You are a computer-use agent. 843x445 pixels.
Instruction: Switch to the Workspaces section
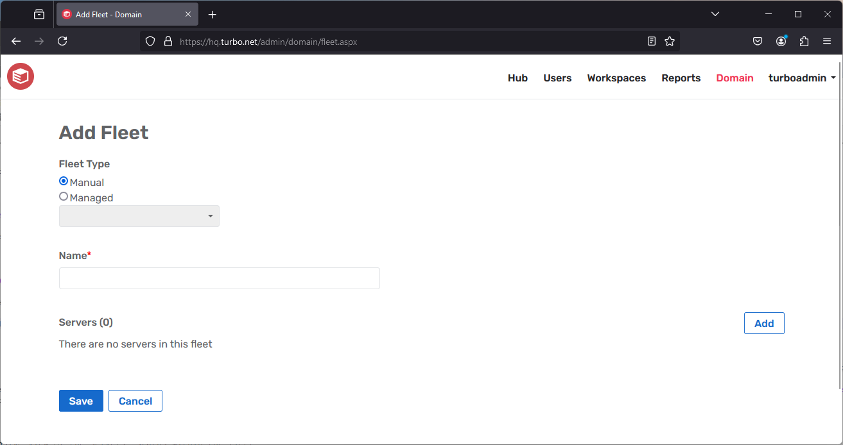click(x=616, y=78)
